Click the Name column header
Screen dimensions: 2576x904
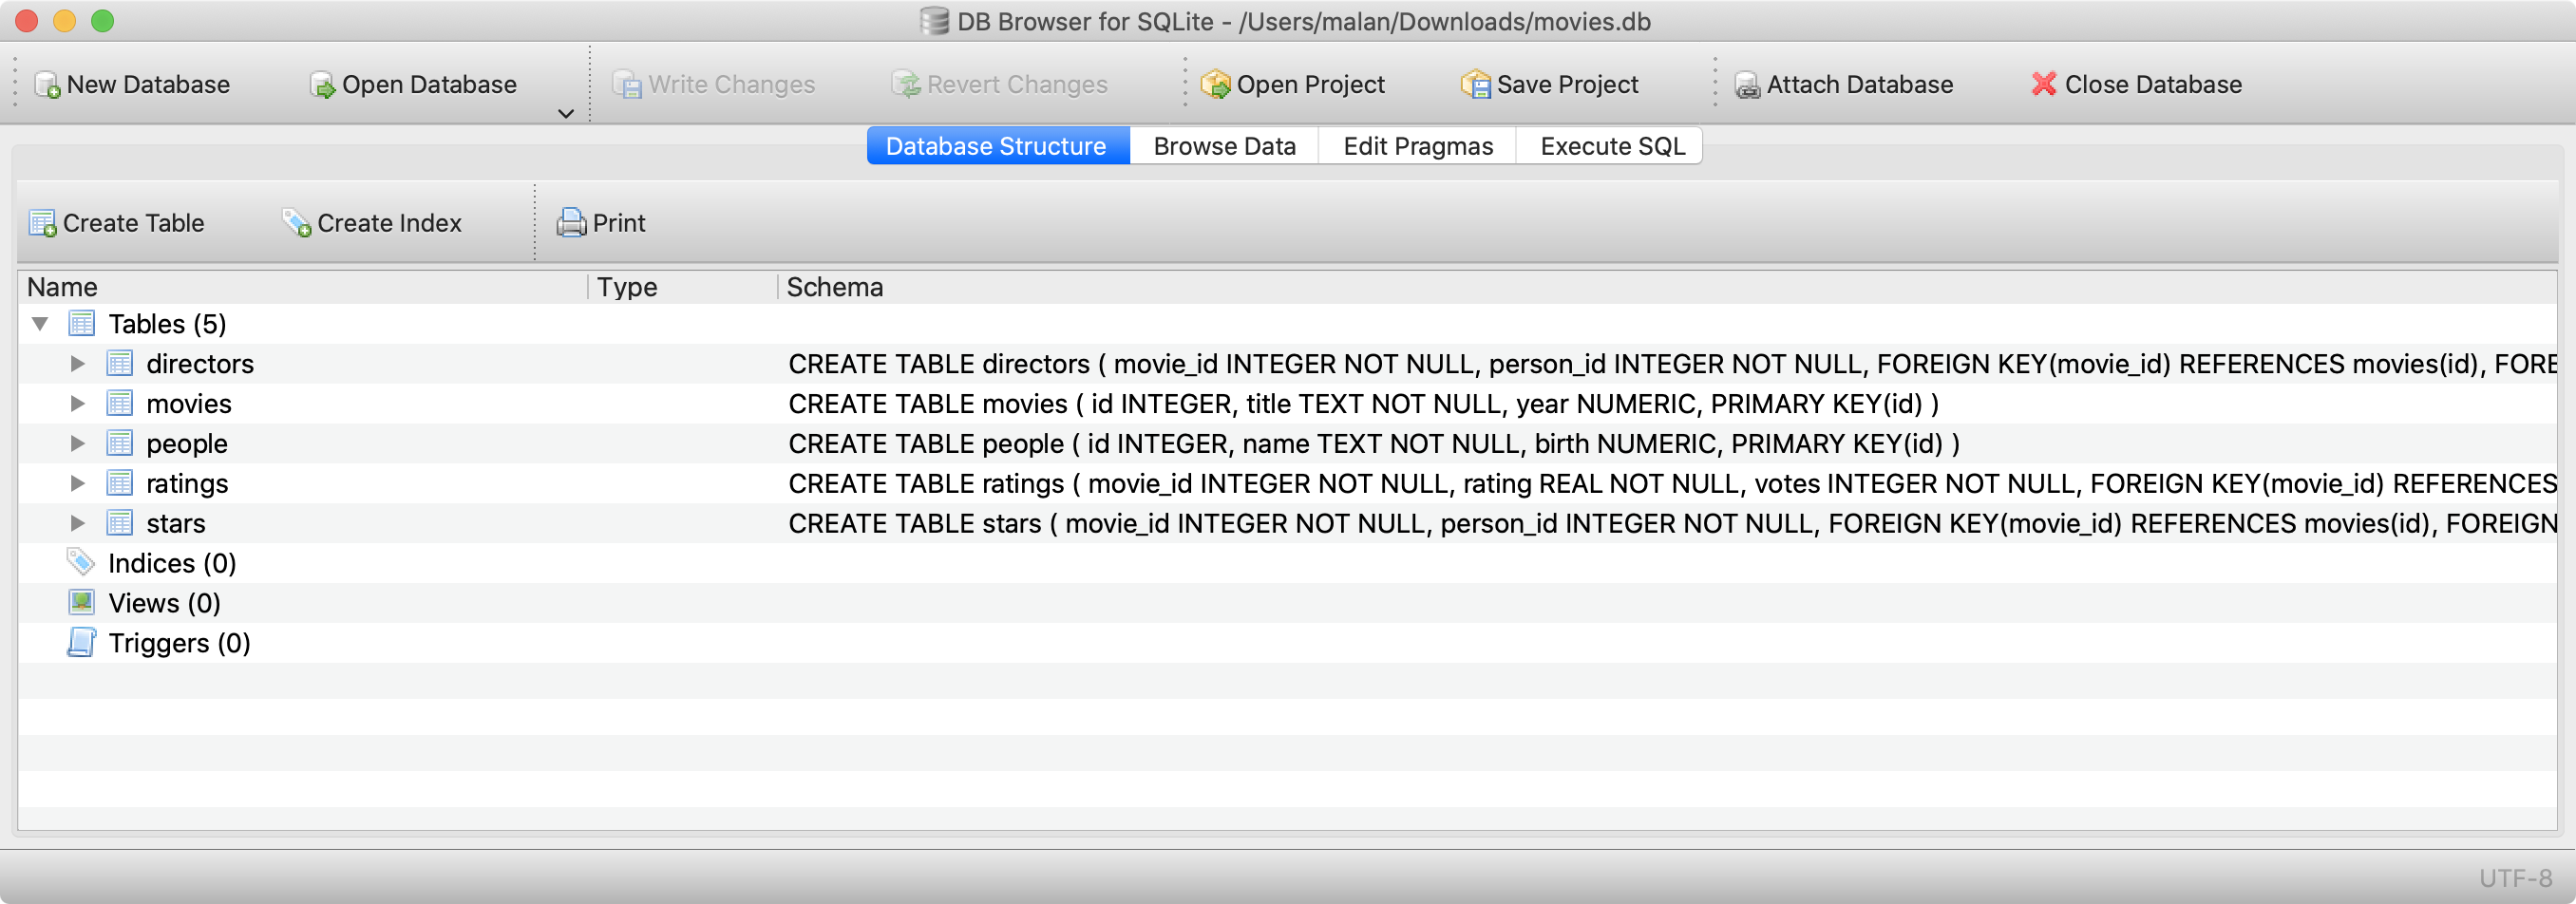(x=63, y=287)
